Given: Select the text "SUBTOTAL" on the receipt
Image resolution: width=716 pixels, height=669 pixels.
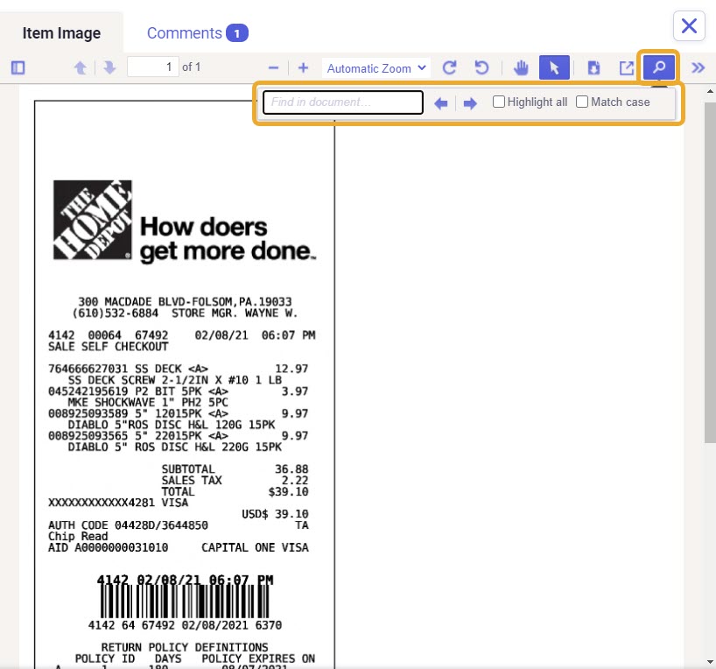Looking at the screenshot, I should [187, 469].
